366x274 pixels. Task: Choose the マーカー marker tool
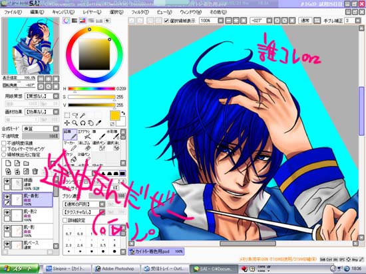[x=70, y=146]
